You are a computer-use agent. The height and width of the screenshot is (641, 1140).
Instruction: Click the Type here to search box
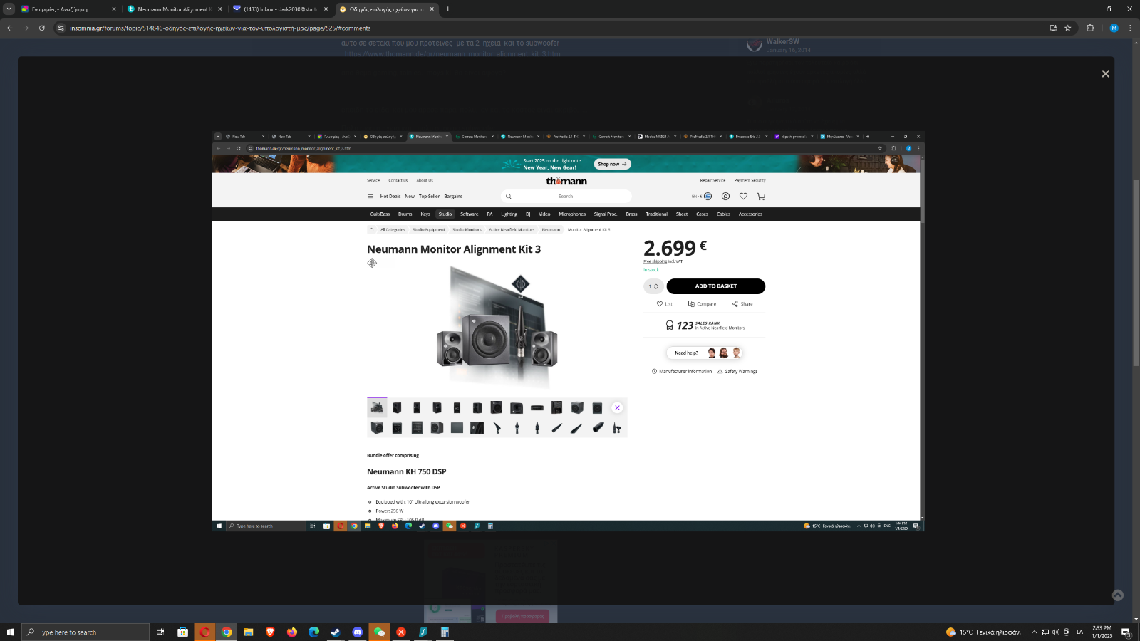pyautogui.click(x=85, y=632)
